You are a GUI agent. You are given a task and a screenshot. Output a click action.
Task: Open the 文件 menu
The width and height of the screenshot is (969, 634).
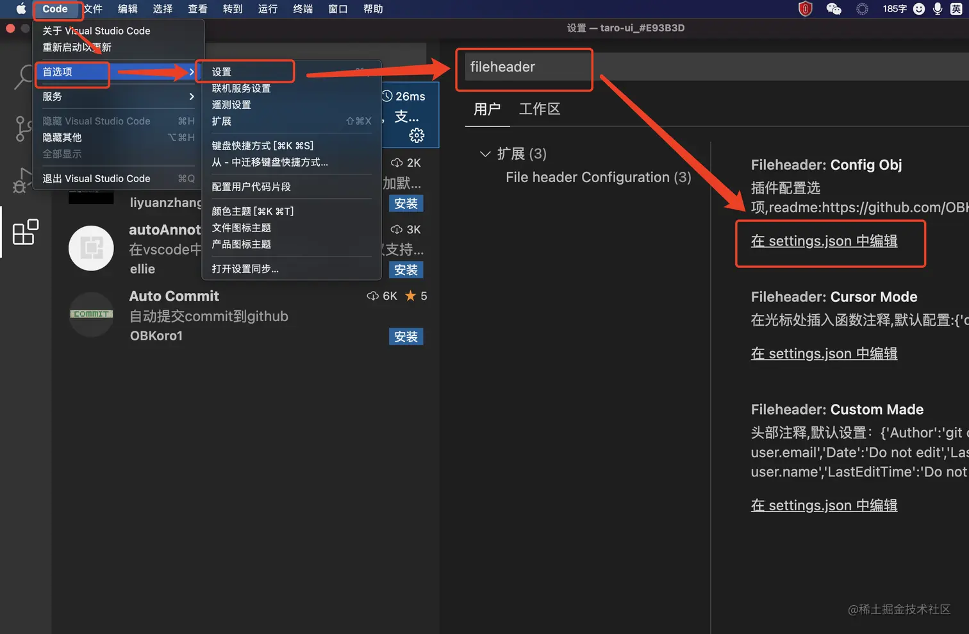pyautogui.click(x=93, y=9)
